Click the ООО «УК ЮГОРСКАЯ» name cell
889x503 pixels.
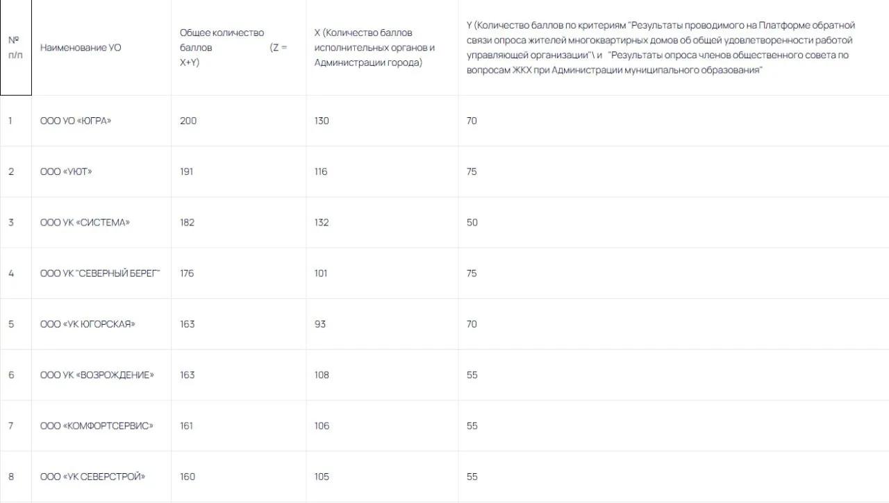[88, 324]
